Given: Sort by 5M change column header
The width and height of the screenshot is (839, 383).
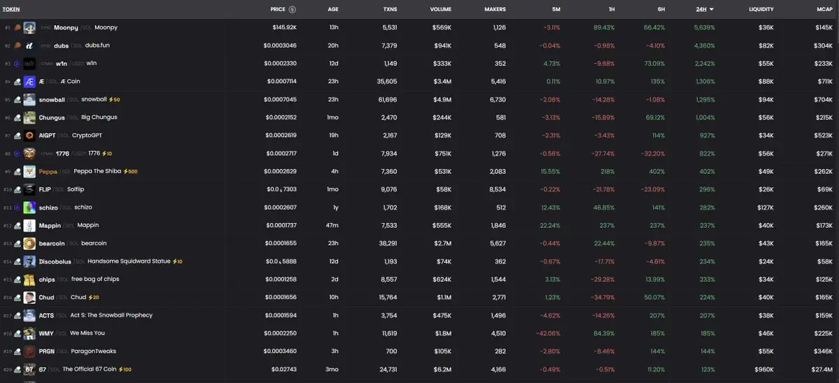Looking at the screenshot, I should pyautogui.click(x=556, y=9).
